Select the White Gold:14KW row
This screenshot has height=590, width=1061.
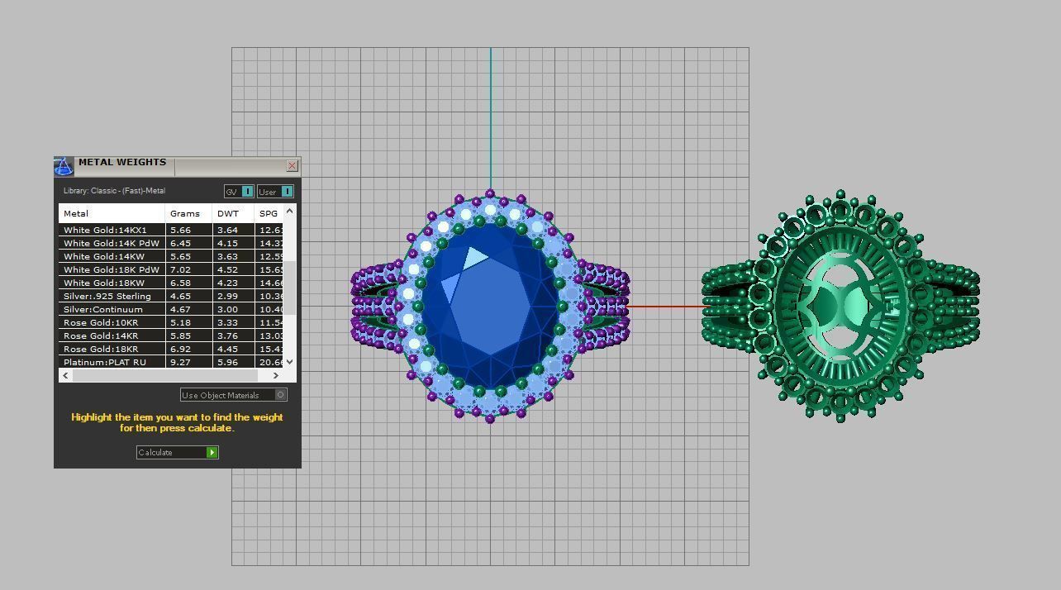[171, 256]
